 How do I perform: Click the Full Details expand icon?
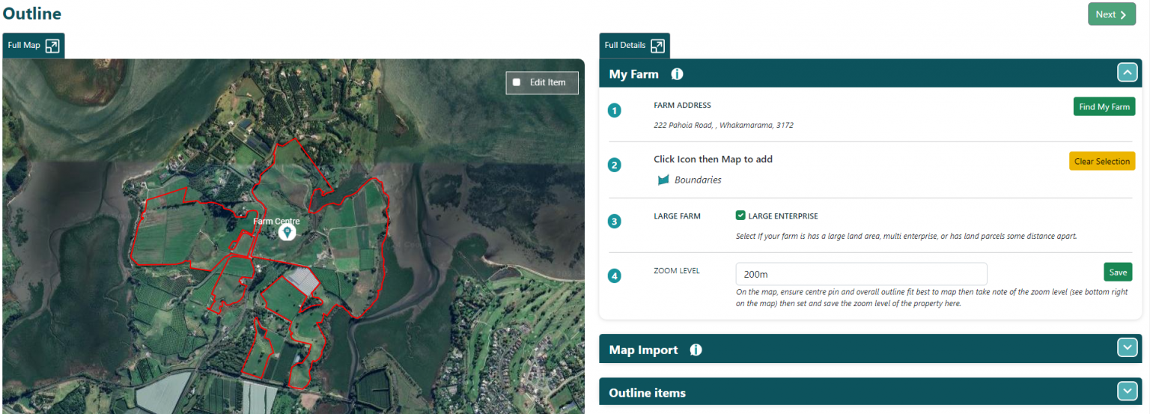[x=657, y=46]
